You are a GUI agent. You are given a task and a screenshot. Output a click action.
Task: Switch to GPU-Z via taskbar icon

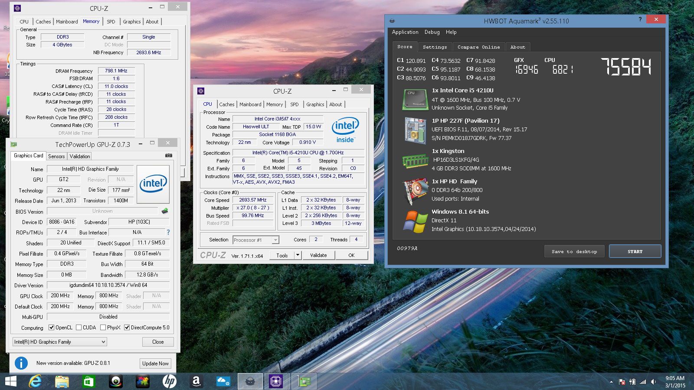[x=304, y=381]
